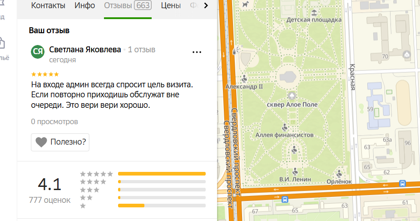The height and width of the screenshot is (221, 420).
Task: Select the landmark icon above сквер Алое Поле
Action: coord(292,95)
